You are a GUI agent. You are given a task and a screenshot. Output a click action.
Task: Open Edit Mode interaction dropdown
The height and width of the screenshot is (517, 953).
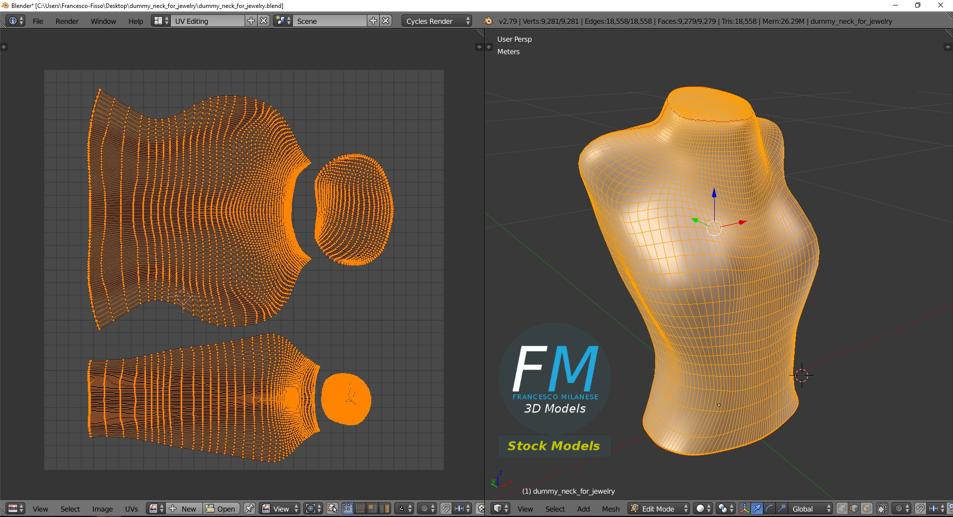coord(659,509)
